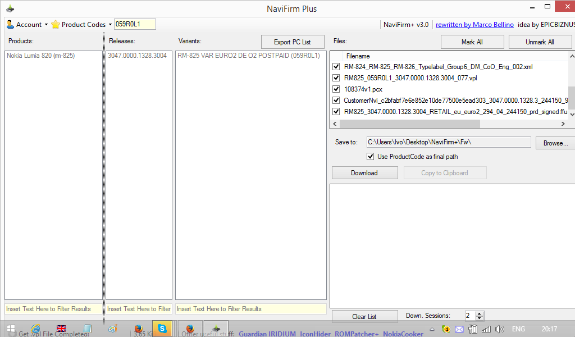Click the Filename column header
The width and height of the screenshot is (575, 337).
[x=358, y=56]
